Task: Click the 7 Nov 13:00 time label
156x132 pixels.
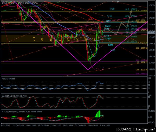Action: (105, 125)
